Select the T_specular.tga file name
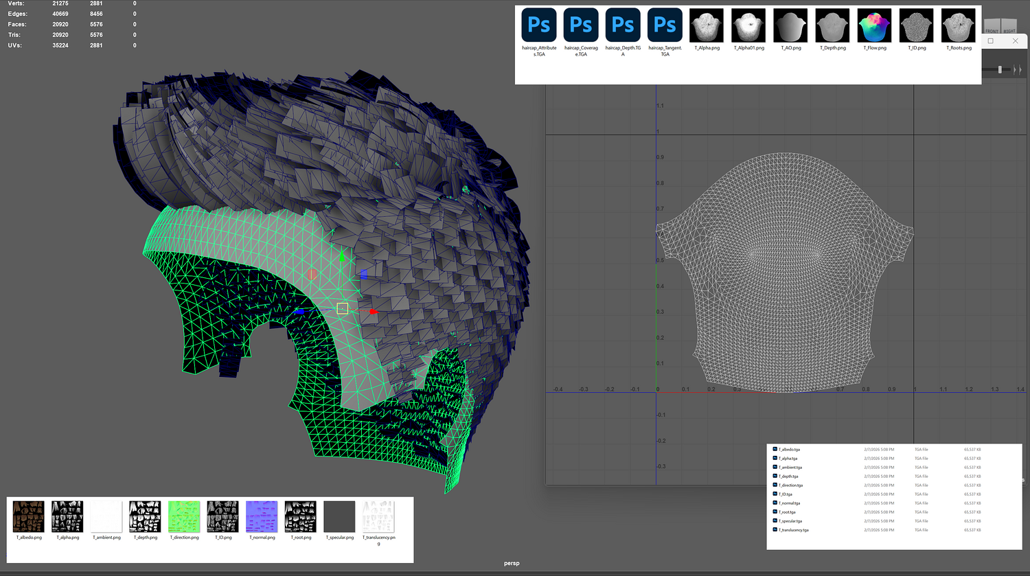 (x=790, y=521)
